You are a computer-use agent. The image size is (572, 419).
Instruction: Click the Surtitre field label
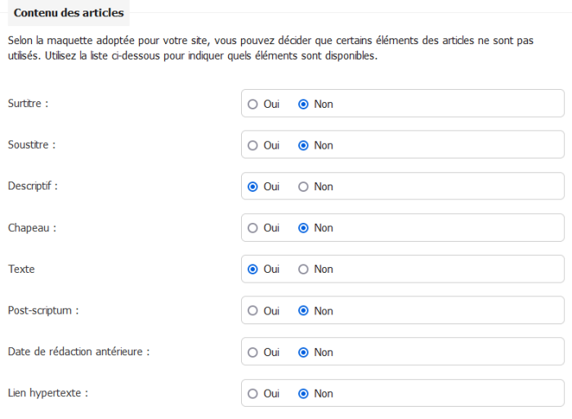coord(29,104)
